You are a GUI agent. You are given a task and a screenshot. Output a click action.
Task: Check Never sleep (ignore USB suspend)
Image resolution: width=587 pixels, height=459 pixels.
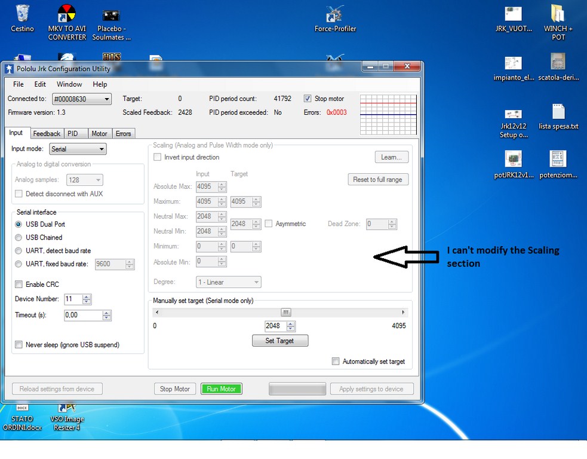coord(19,345)
